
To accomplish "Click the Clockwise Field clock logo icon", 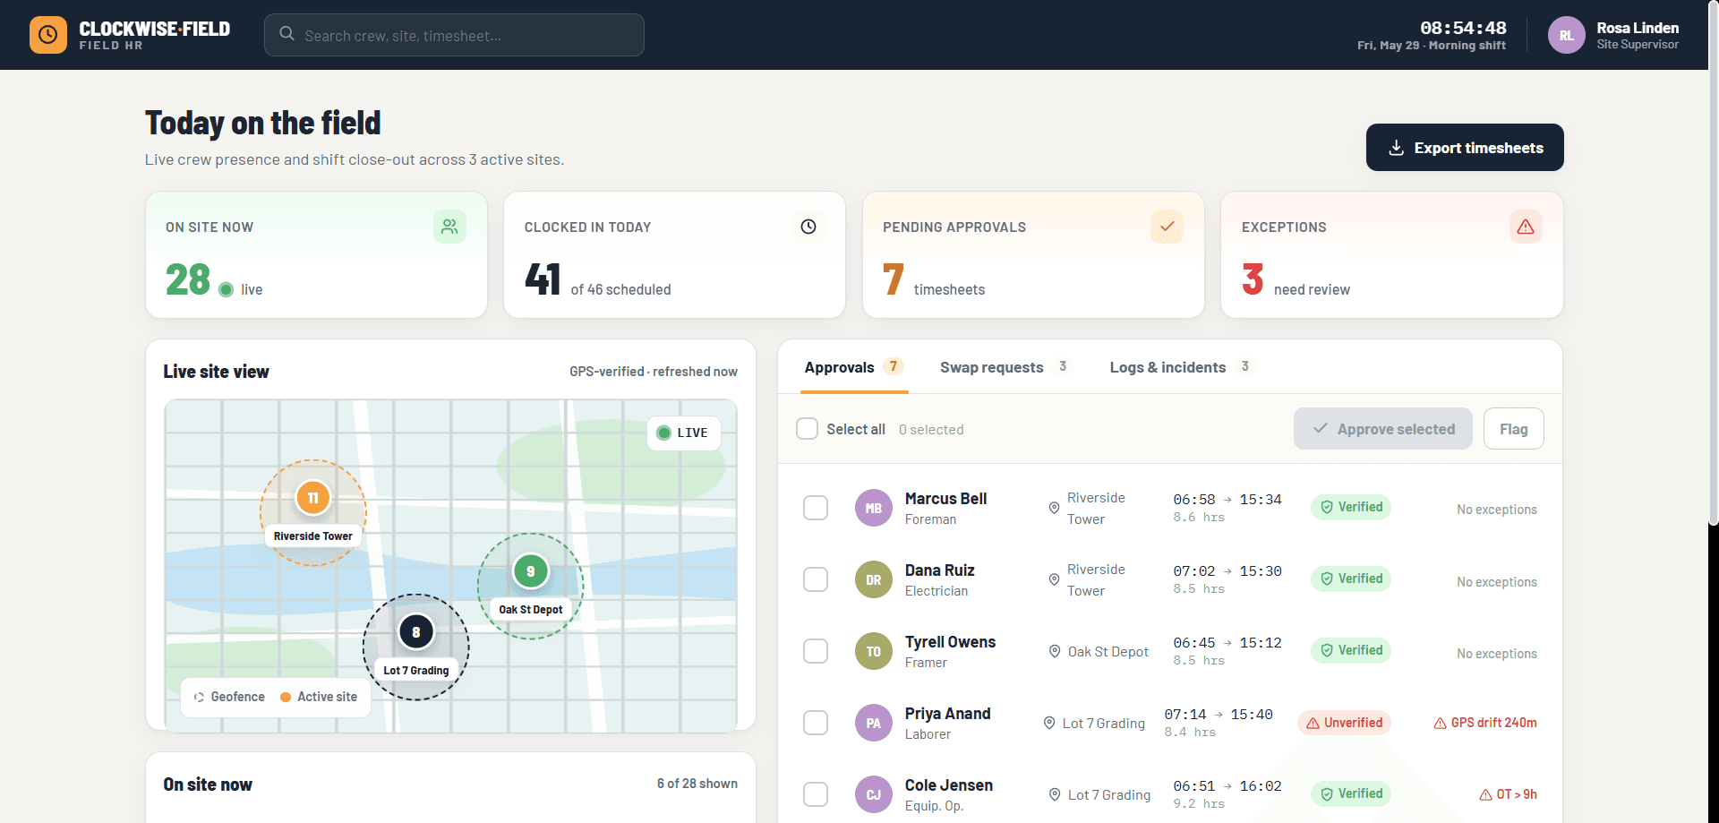I will [47, 35].
